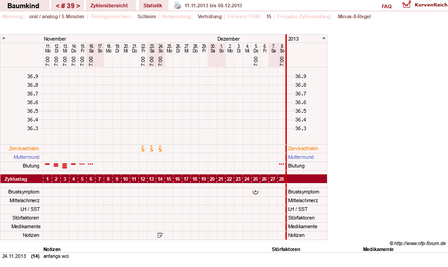Click spotting dots on cycle day 5
448x267 pixels.
(x=82, y=164)
